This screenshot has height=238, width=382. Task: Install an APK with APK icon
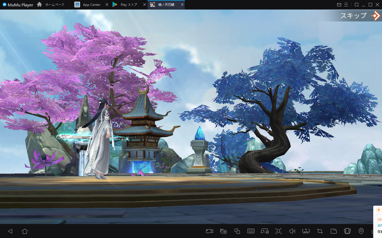[x=306, y=231]
